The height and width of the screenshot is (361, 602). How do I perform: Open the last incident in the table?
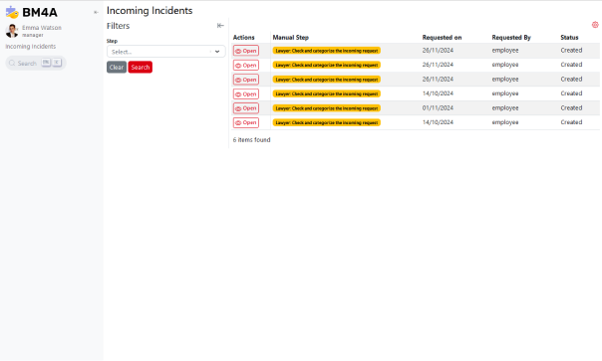(x=246, y=122)
